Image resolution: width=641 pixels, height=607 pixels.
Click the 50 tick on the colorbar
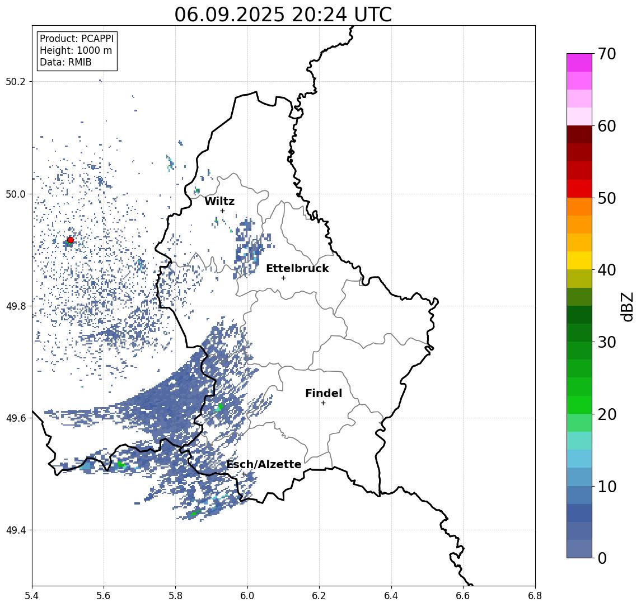pyautogui.click(x=607, y=198)
